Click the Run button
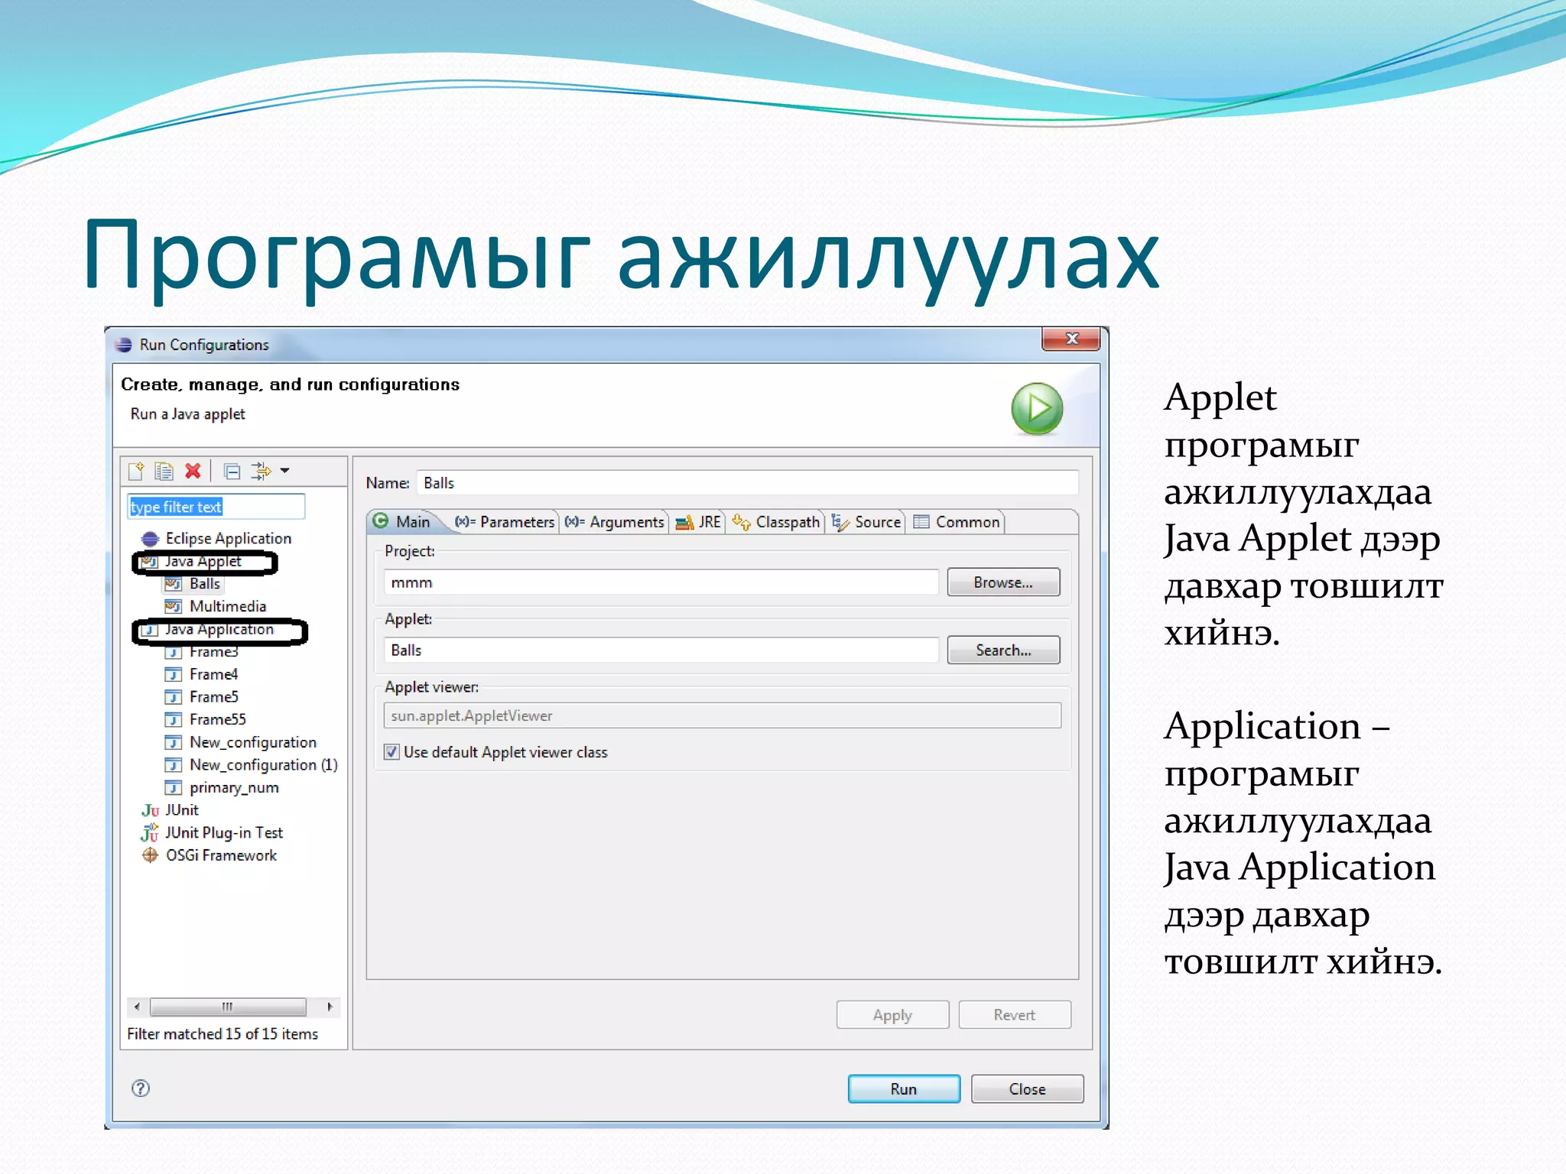 click(x=904, y=1089)
